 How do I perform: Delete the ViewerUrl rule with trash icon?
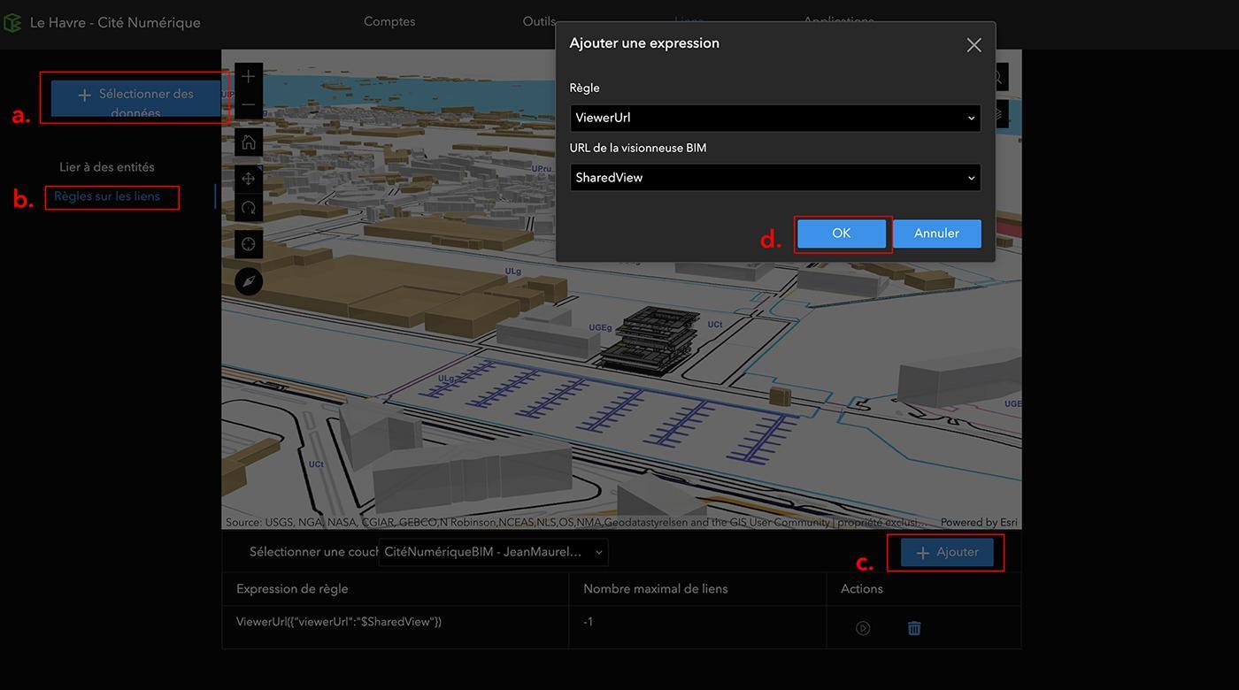pyautogui.click(x=914, y=628)
